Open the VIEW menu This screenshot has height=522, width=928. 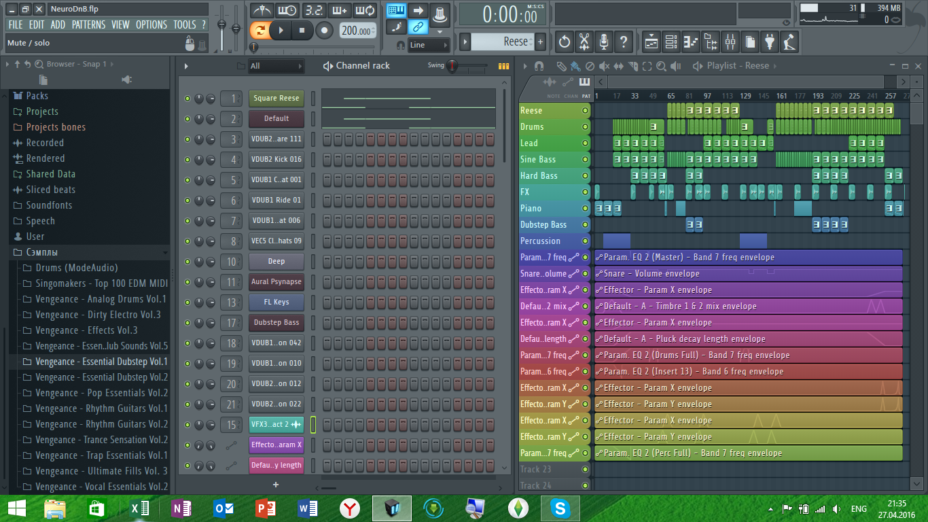click(x=121, y=24)
